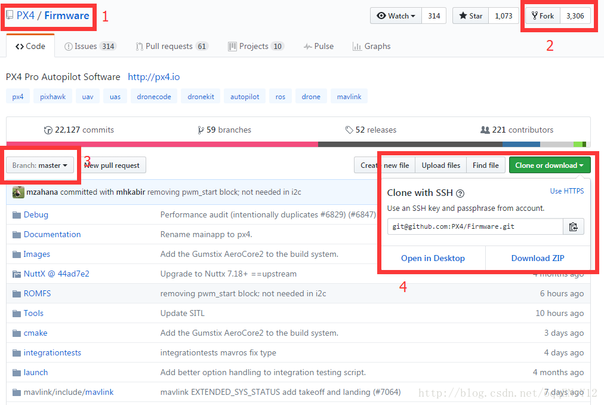Click the New pull request button
The width and height of the screenshot is (604, 405).
point(112,165)
